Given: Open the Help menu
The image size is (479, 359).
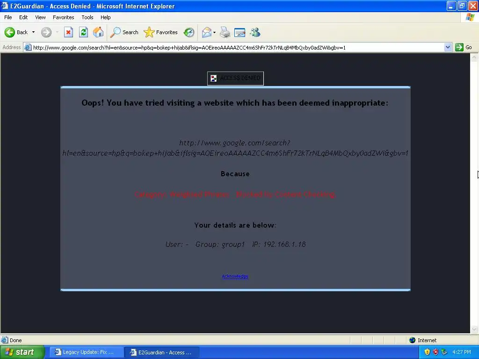Looking at the screenshot, I should [x=105, y=17].
